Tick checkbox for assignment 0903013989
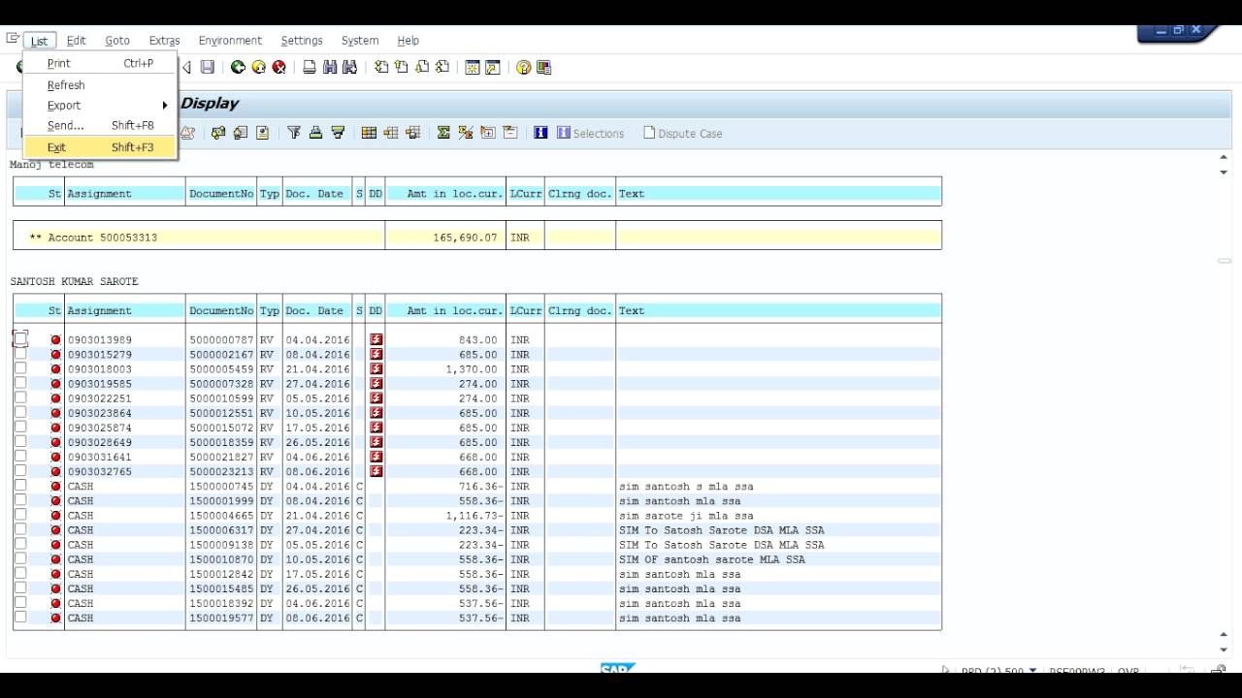 (x=20, y=338)
